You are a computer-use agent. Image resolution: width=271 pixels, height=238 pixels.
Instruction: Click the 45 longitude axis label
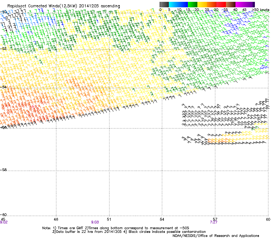[3, 219]
